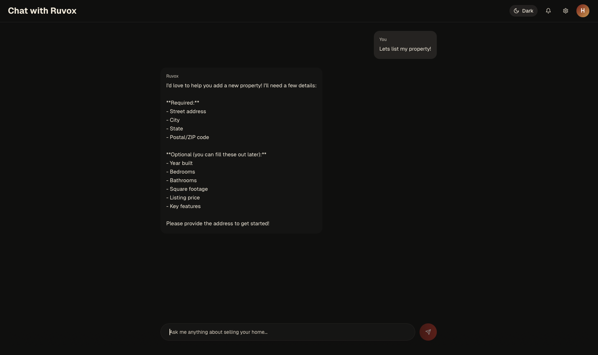The height and width of the screenshot is (355, 598).
Task: Select the 'Lets list my property!' message
Action: click(405, 49)
